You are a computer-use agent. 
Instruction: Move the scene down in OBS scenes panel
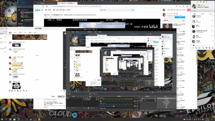click(x=74, y=108)
